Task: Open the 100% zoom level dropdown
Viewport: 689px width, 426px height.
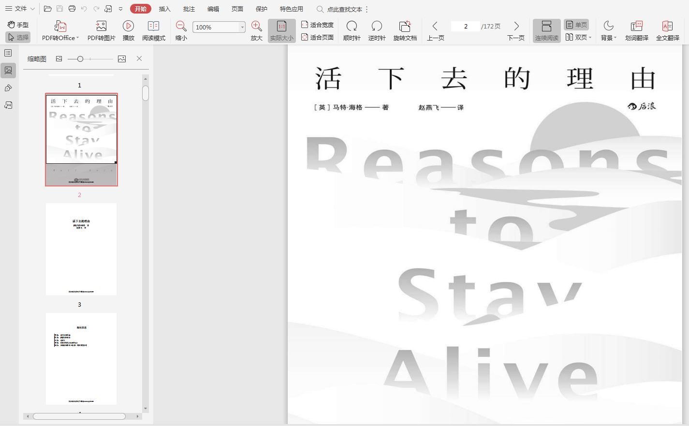Action: (x=242, y=28)
